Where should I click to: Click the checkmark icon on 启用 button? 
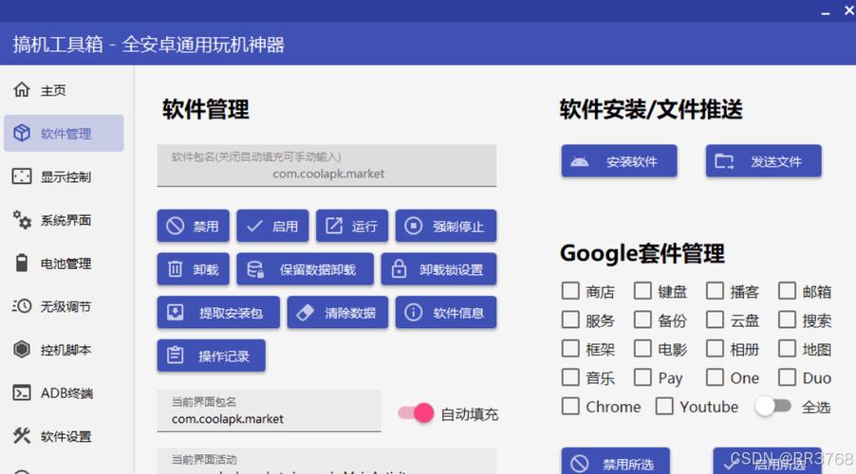[x=254, y=227]
